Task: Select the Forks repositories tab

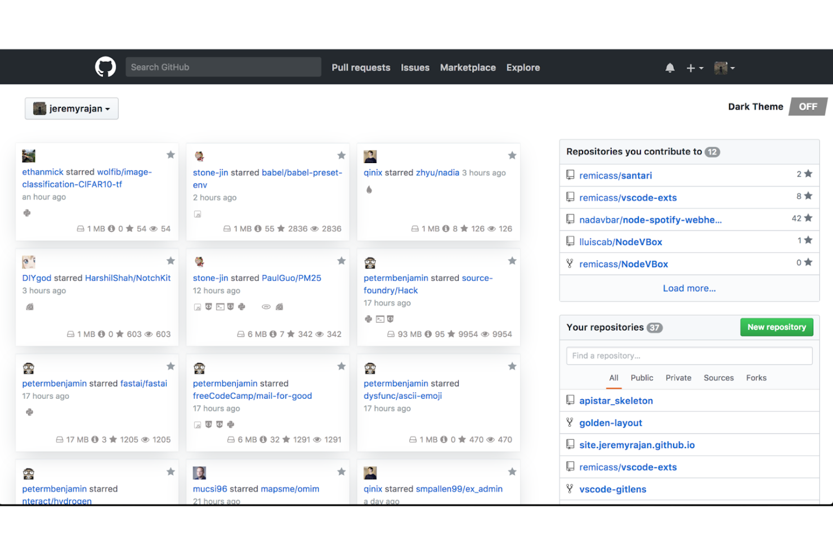Action: (x=756, y=378)
